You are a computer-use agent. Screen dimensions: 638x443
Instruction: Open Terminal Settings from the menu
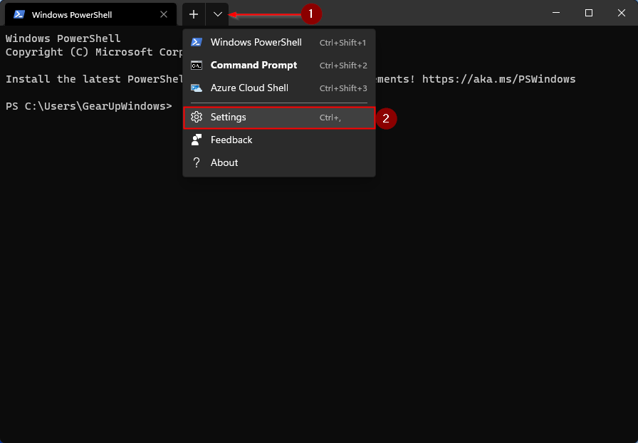click(229, 117)
